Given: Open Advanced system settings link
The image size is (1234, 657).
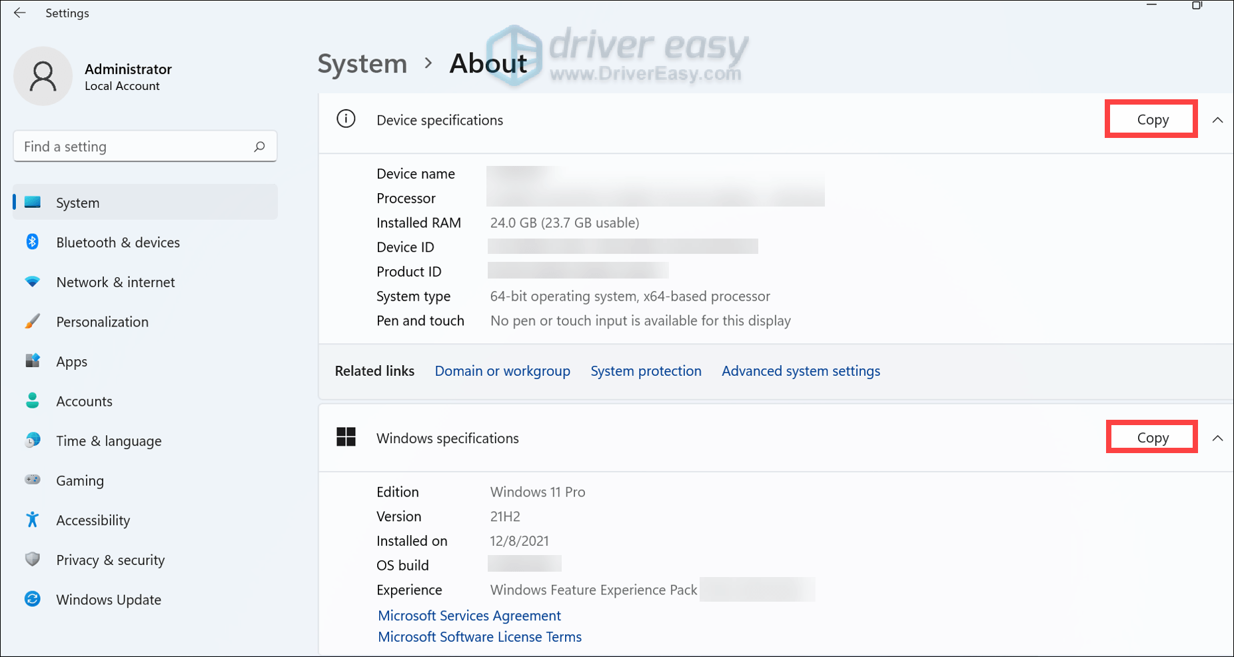Looking at the screenshot, I should [801, 371].
